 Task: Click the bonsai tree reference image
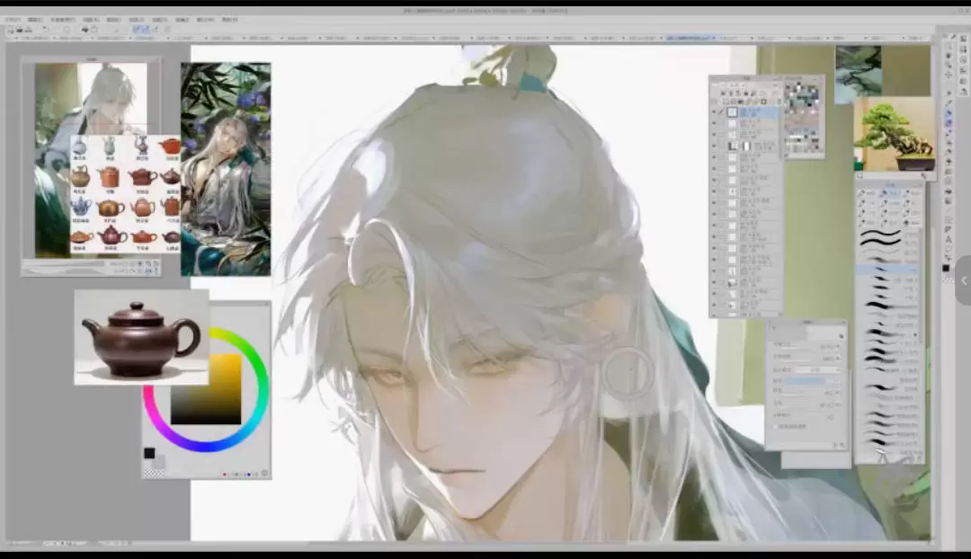tap(894, 134)
